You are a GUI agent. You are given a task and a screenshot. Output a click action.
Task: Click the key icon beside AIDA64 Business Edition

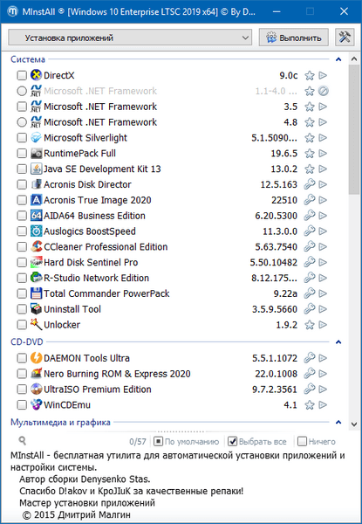point(310,216)
